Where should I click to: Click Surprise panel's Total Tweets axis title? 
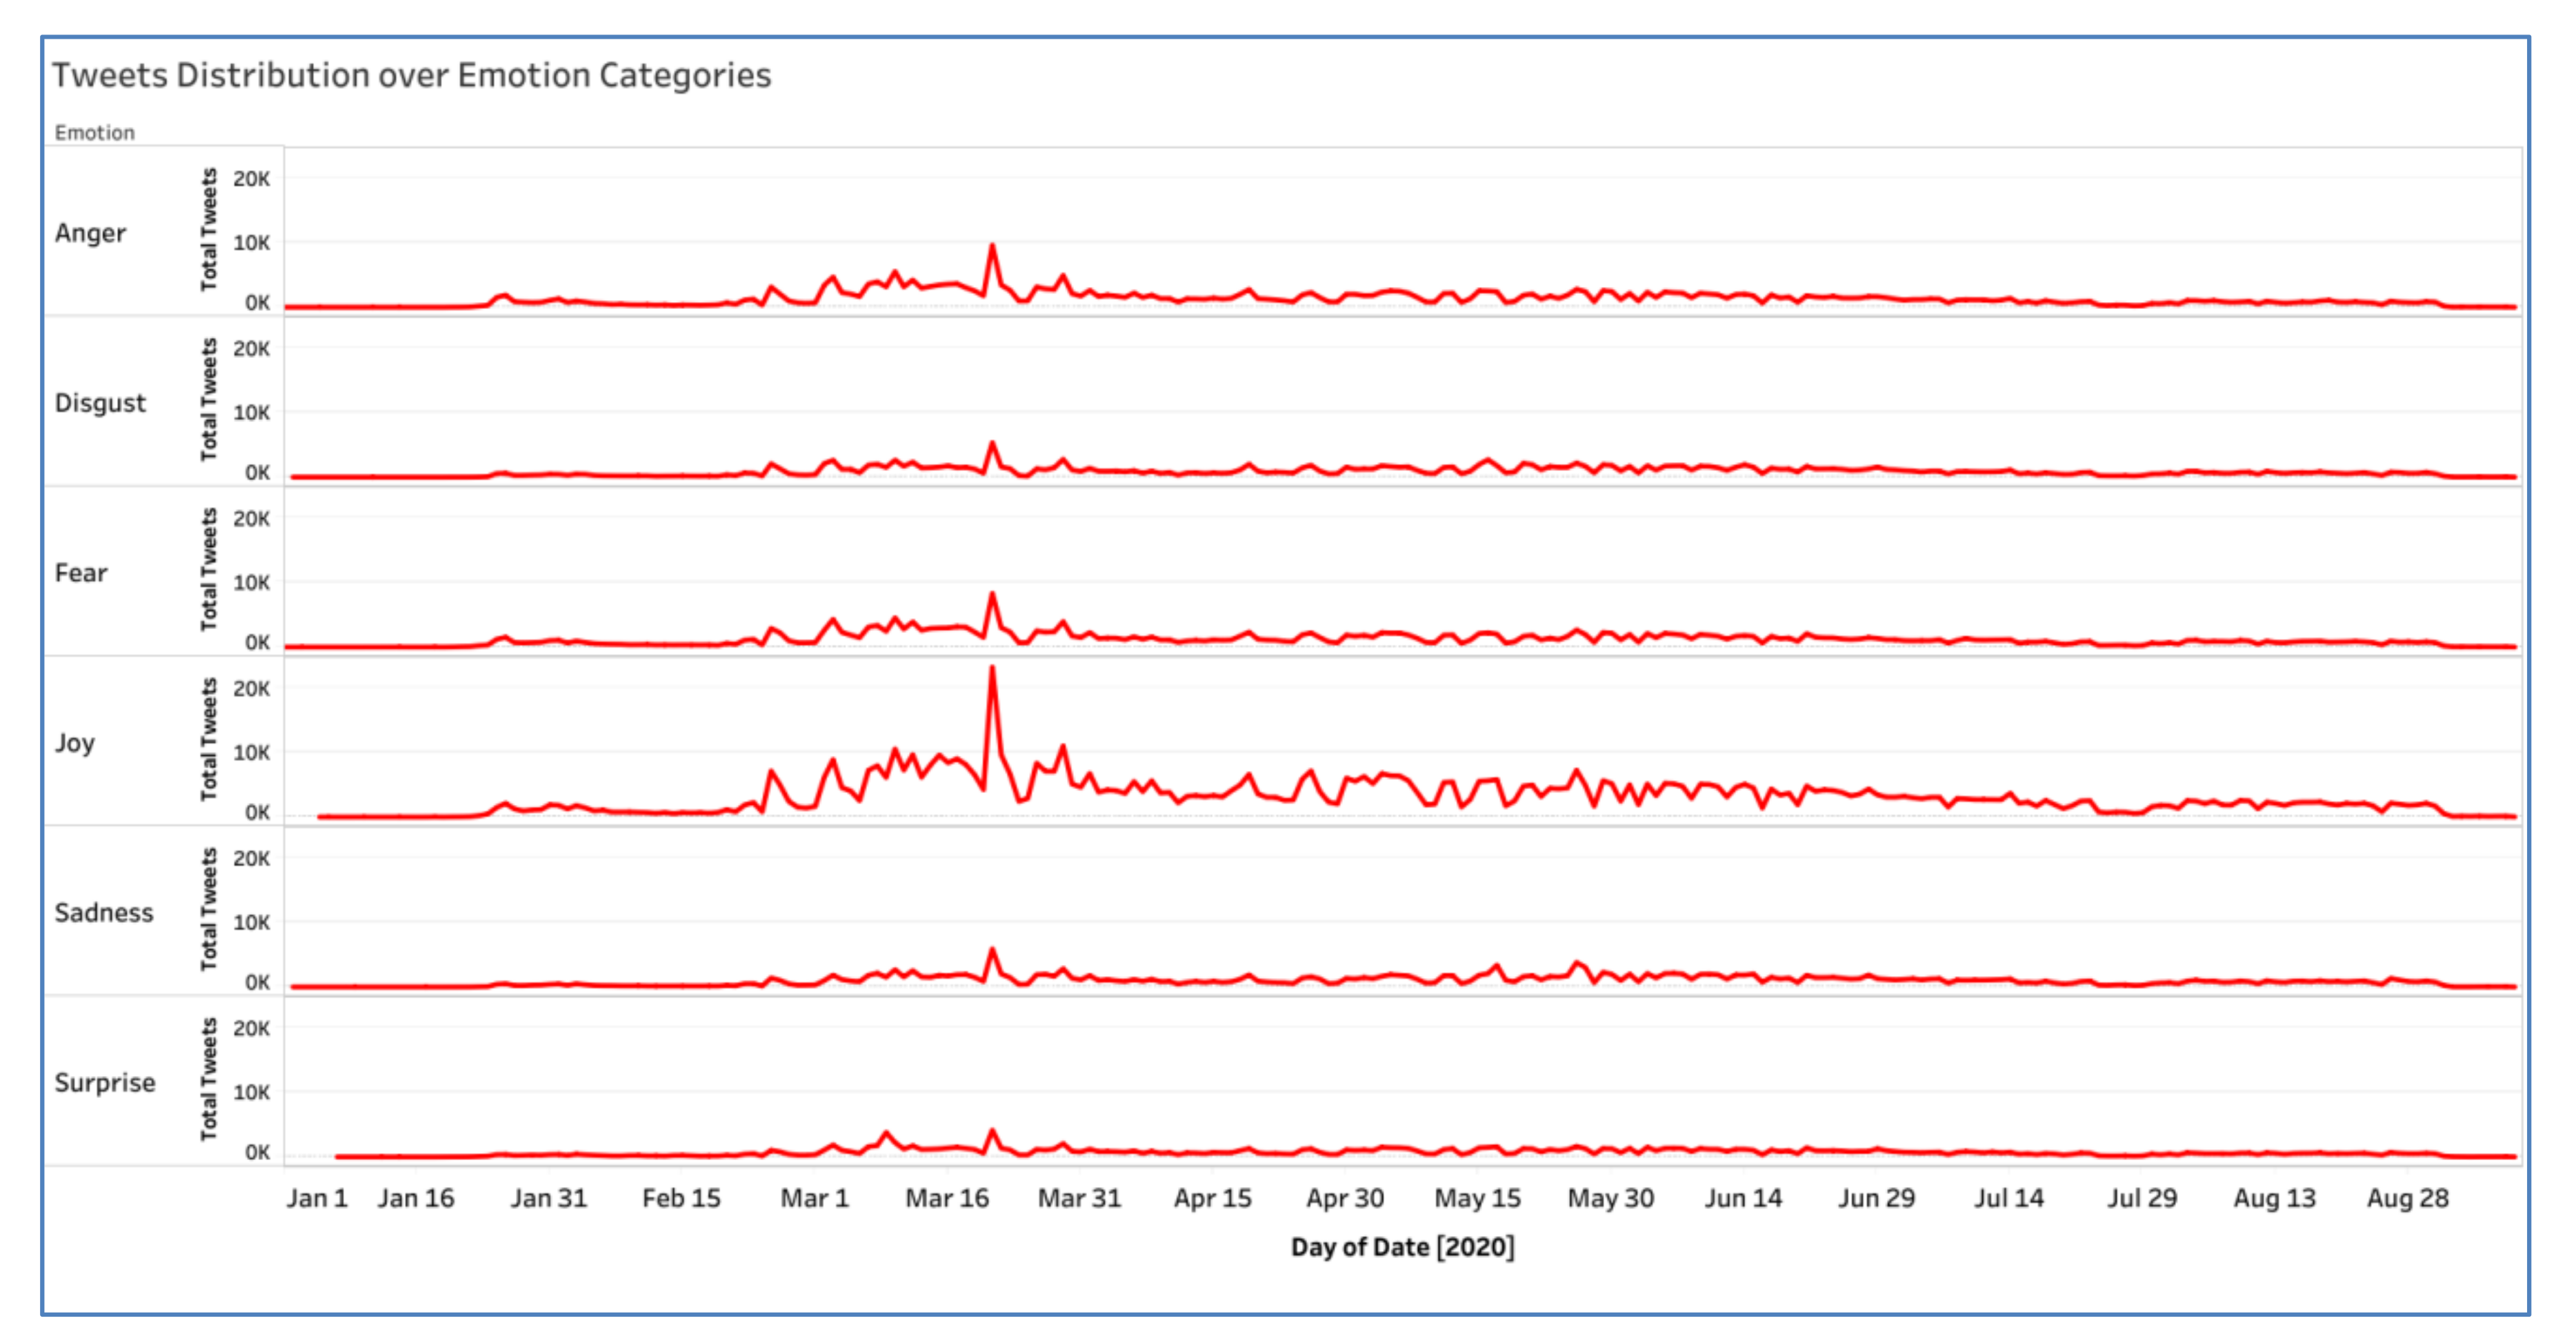[209, 1080]
